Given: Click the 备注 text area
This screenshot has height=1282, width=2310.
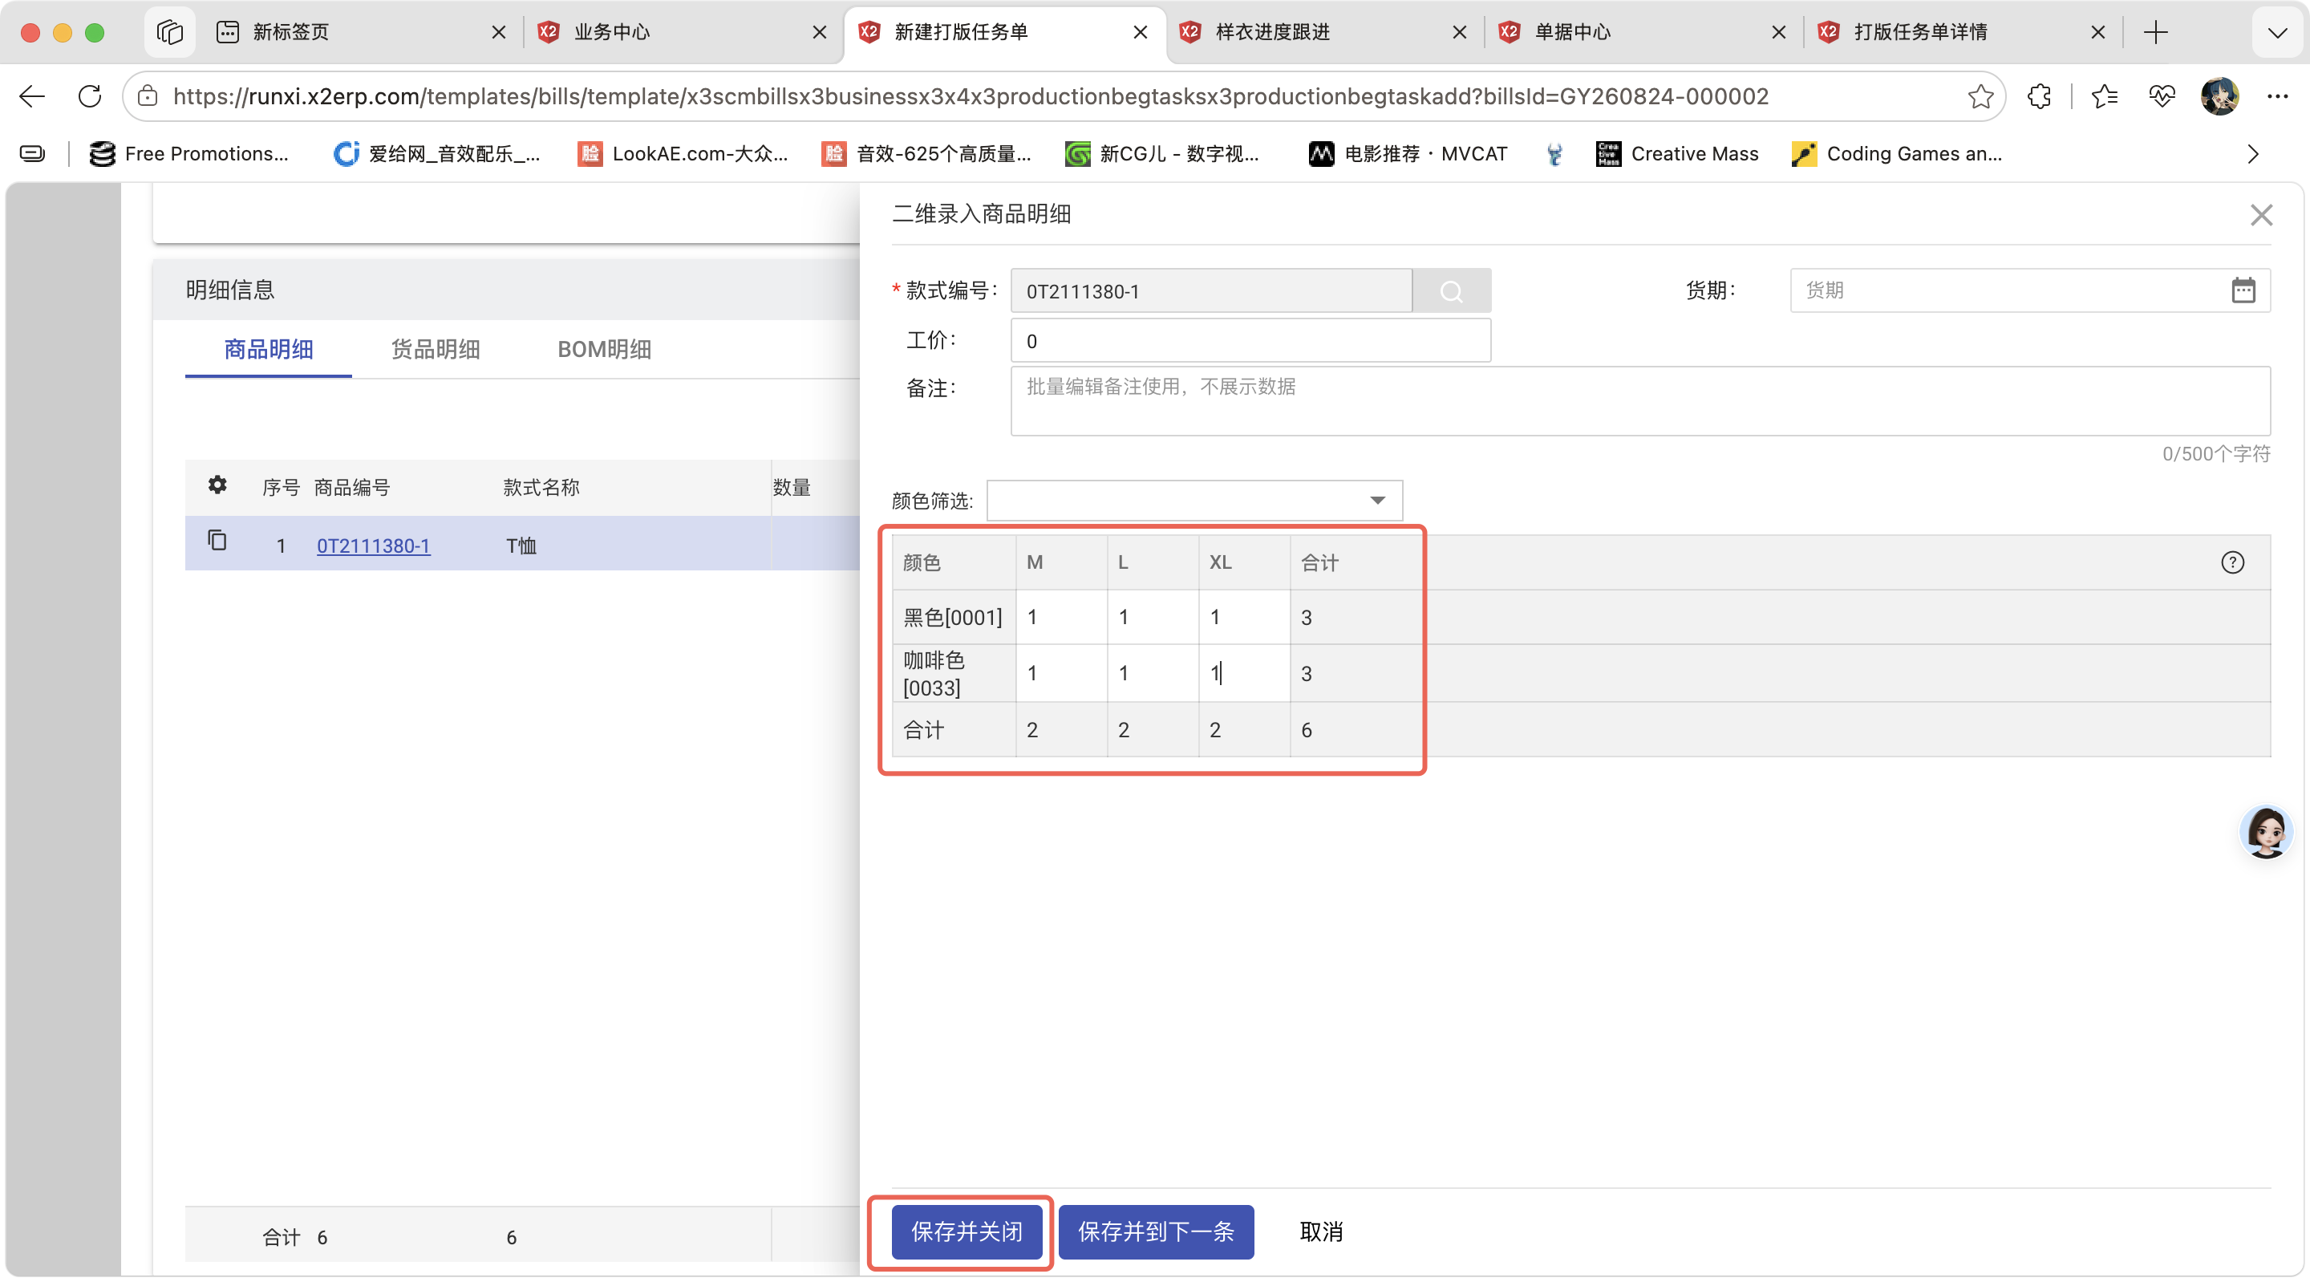Looking at the screenshot, I should point(1639,401).
